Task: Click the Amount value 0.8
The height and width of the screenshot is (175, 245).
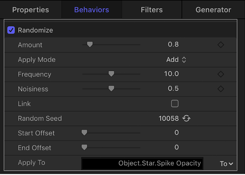Action: pos(173,44)
